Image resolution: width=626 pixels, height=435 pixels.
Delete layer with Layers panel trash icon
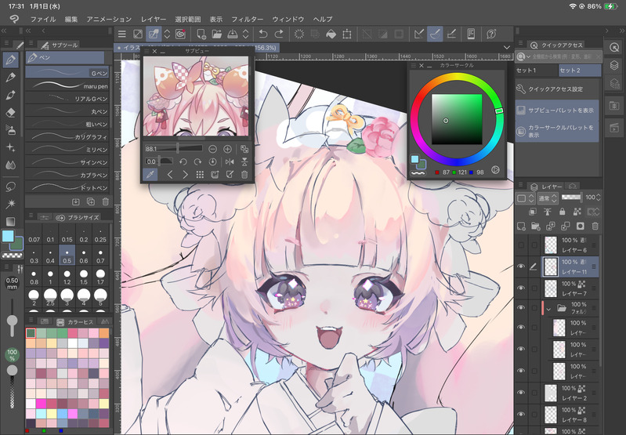595,227
